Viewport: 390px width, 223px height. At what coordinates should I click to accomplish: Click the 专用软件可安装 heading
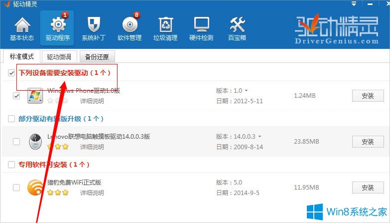coord(54,165)
